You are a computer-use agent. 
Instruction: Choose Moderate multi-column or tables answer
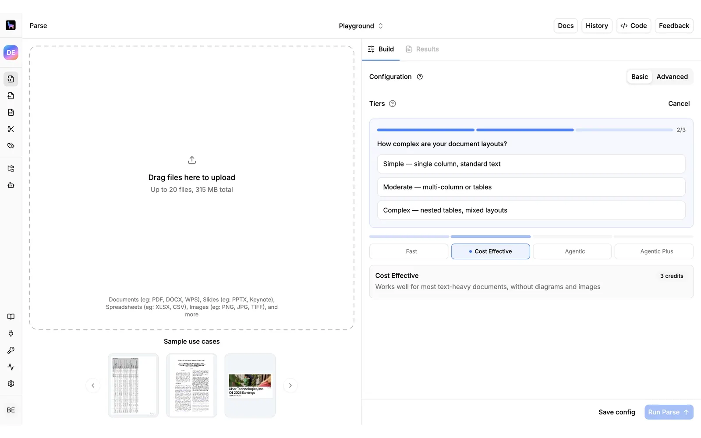(x=531, y=187)
